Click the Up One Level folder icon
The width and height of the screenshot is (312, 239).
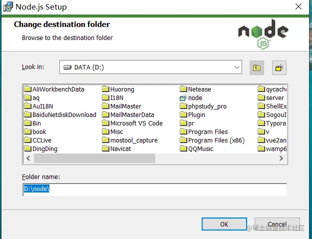tap(257, 68)
